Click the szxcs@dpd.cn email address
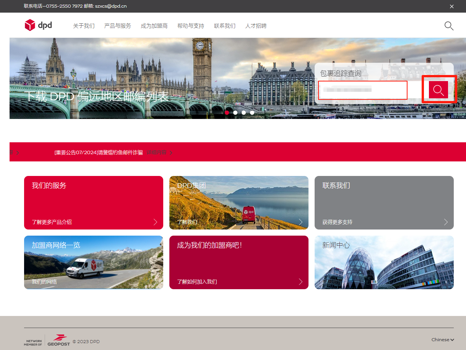 (x=111, y=6)
